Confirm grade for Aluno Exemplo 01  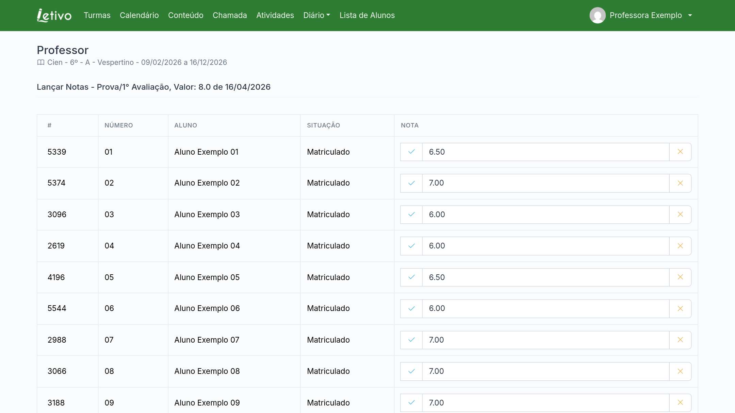[411, 152]
